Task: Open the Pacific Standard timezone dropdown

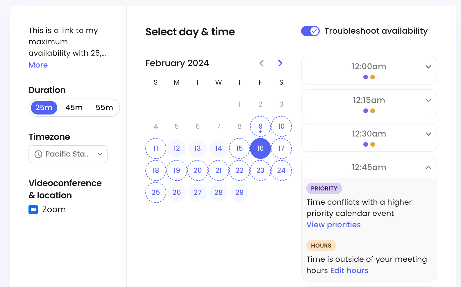Action: tap(68, 154)
